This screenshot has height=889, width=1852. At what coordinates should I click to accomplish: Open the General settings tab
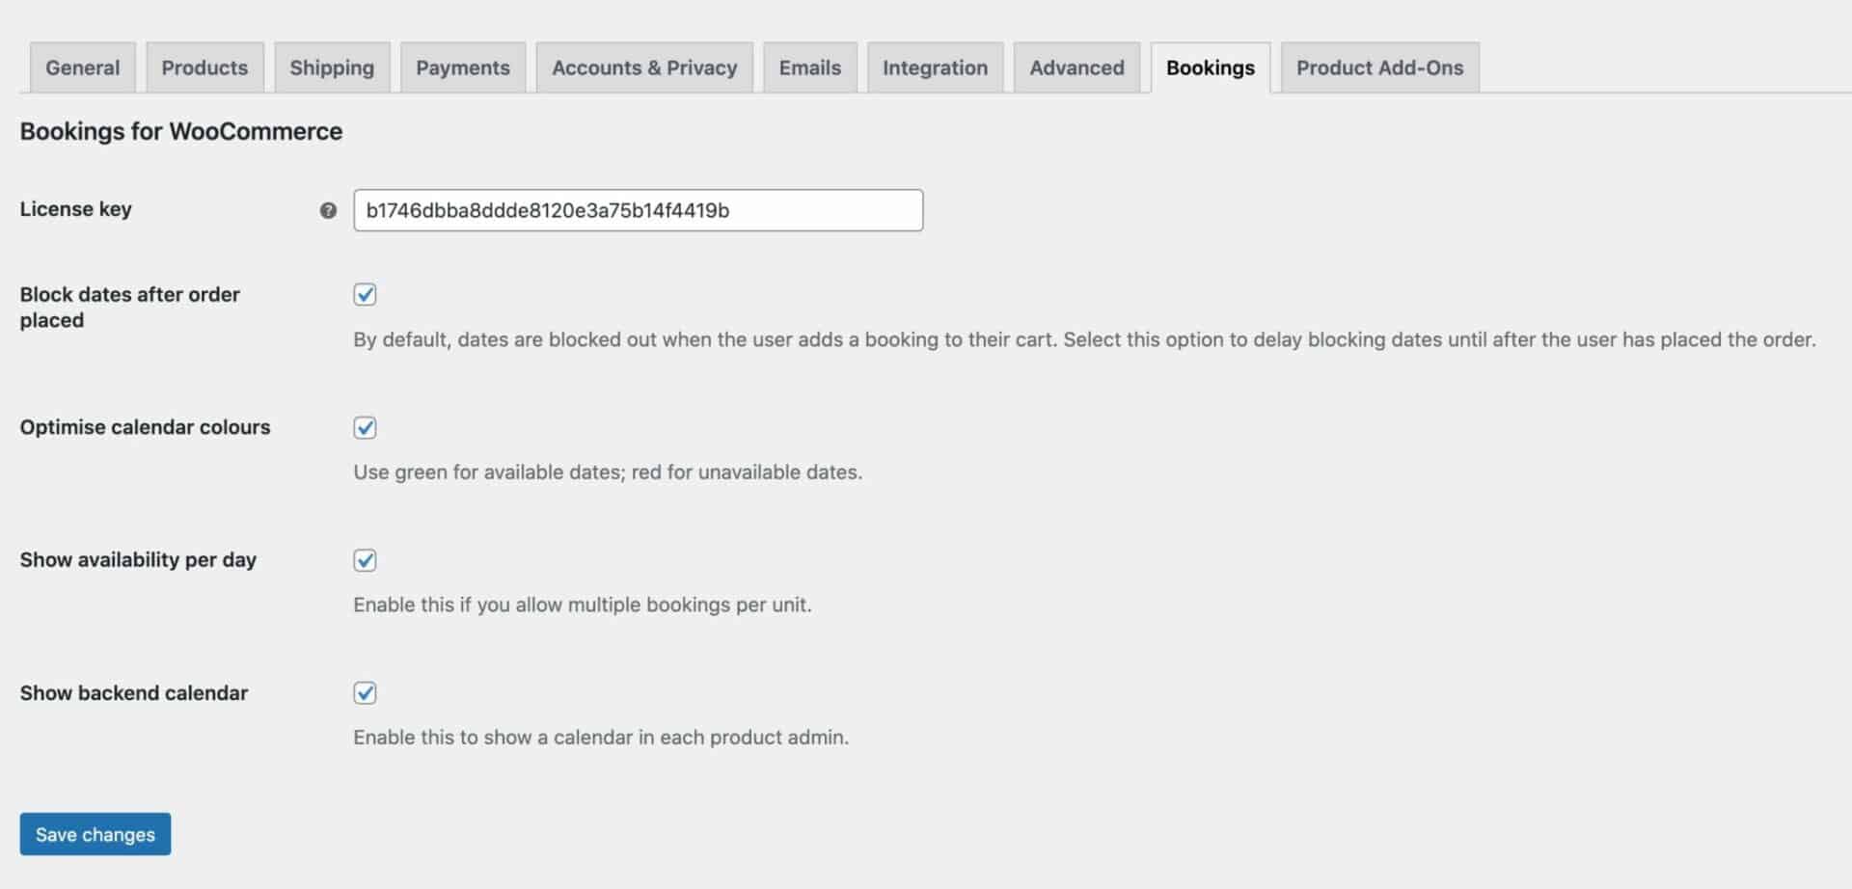[83, 67]
